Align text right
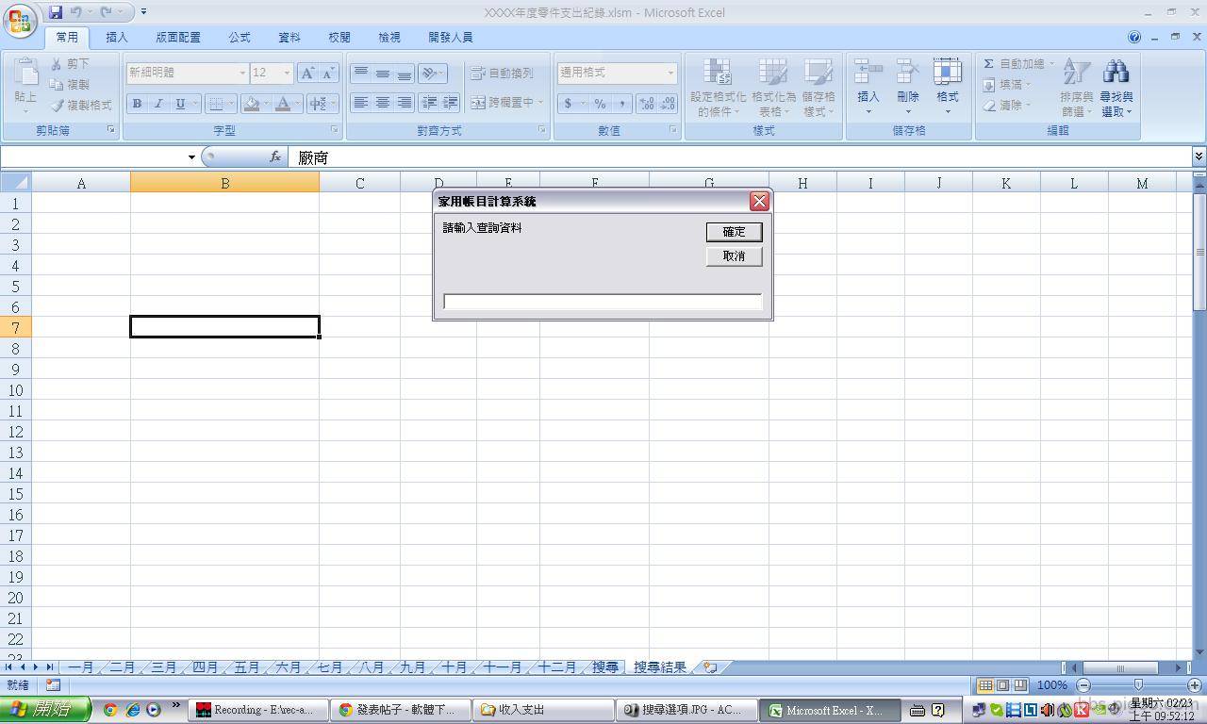1207x724 pixels. [x=404, y=102]
